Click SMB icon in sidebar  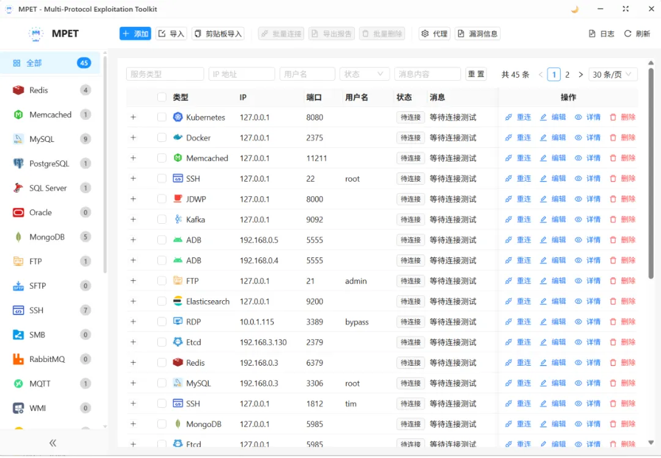18,334
